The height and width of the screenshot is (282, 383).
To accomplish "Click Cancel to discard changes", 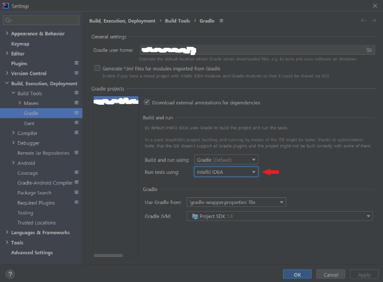I will pyautogui.click(x=331, y=274).
